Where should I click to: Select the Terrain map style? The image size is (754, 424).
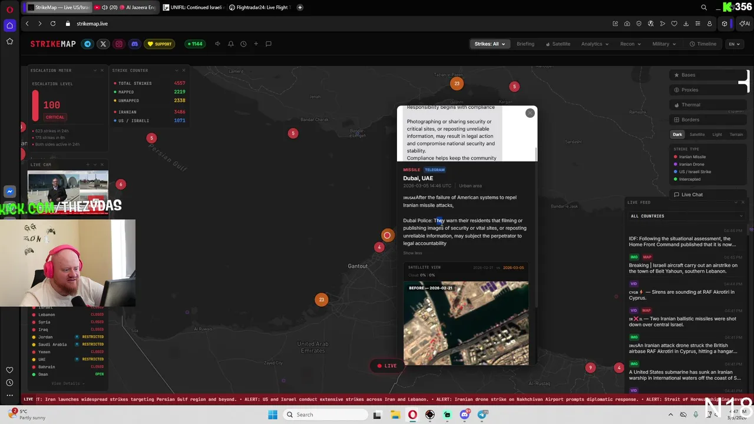click(x=736, y=134)
